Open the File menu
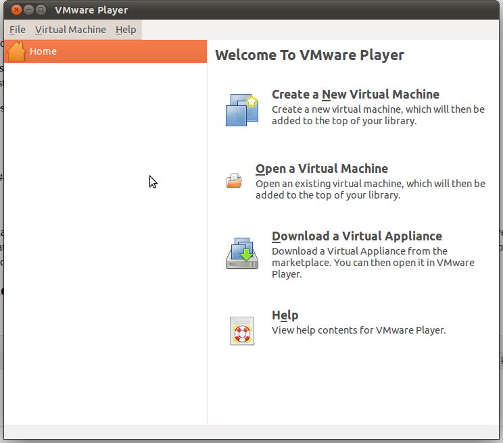This screenshot has width=503, height=443. point(18,30)
